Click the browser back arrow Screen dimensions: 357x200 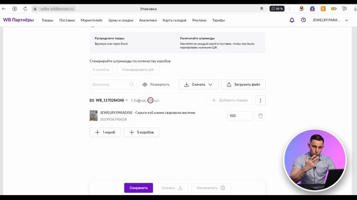tap(4, 9)
